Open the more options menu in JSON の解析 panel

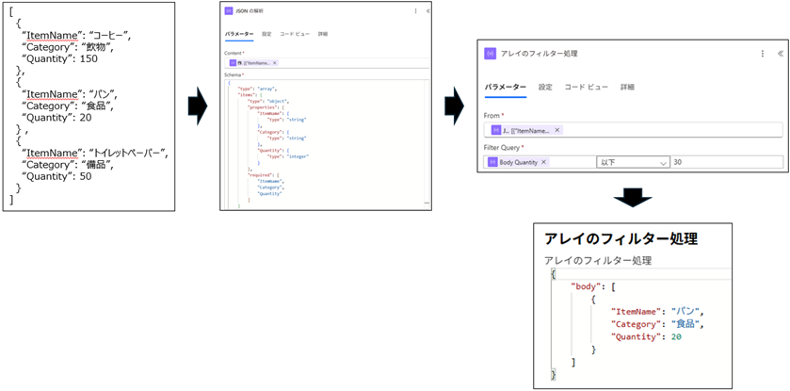[415, 10]
